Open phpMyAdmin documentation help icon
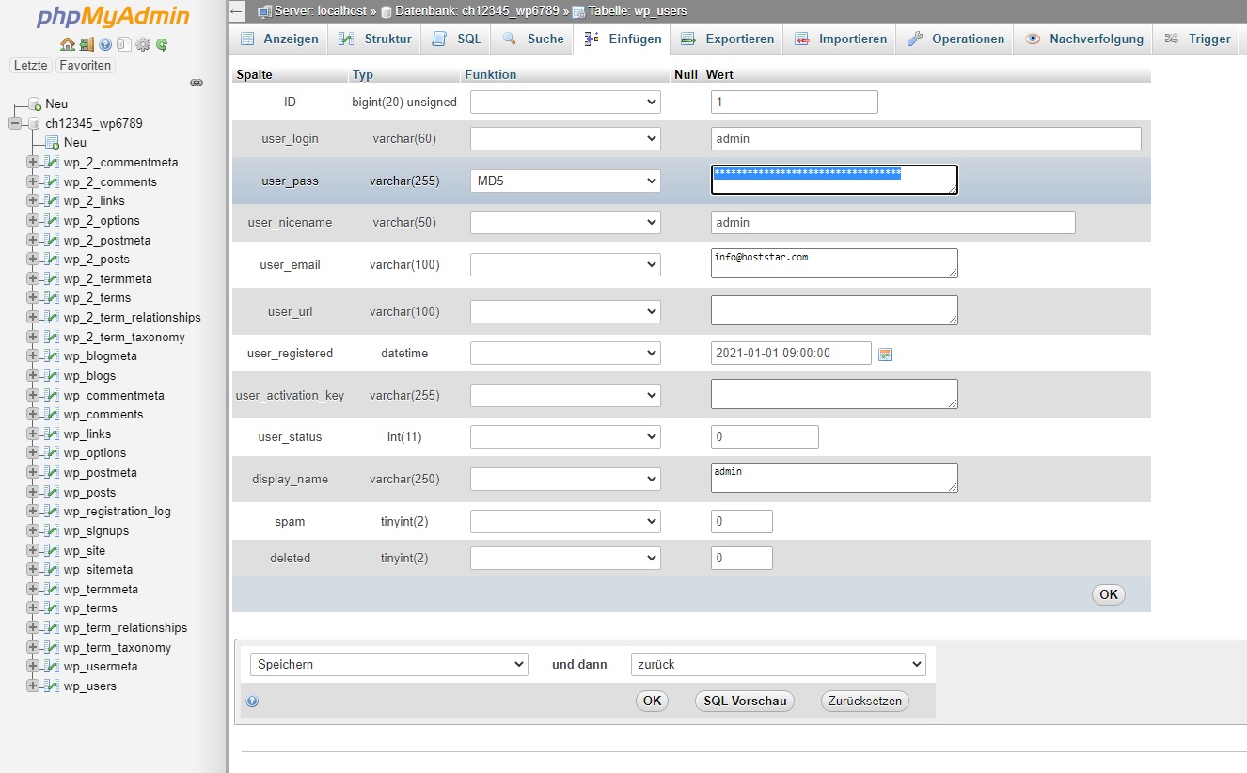Screen dimensions: 1247x773 click(x=104, y=44)
